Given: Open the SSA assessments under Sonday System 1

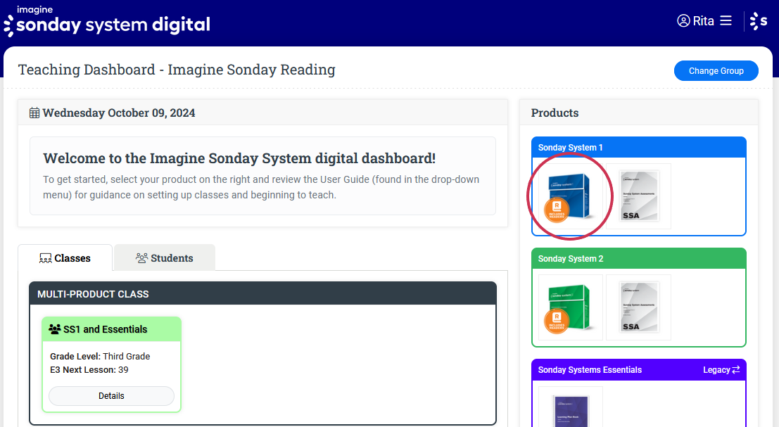Looking at the screenshot, I should [638, 196].
